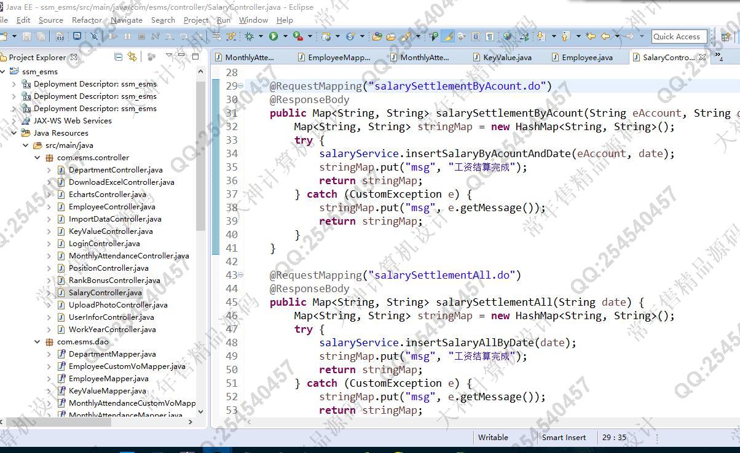This screenshot has height=453, width=740.
Task: Collapse the Java Resources node
Action: point(14,133)
